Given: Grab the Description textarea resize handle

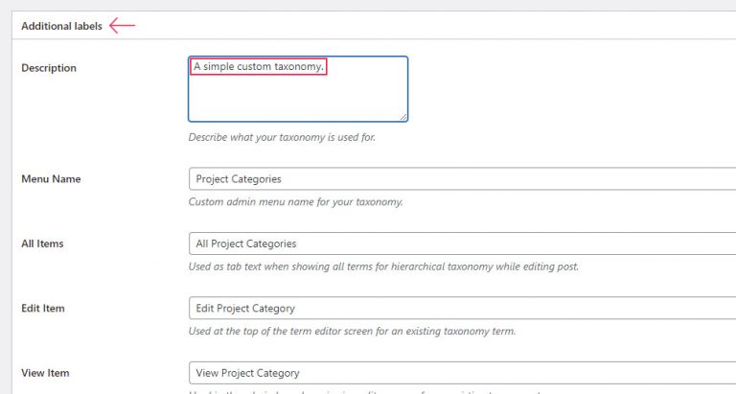Looking at the screenshot, I should point(403,117).
